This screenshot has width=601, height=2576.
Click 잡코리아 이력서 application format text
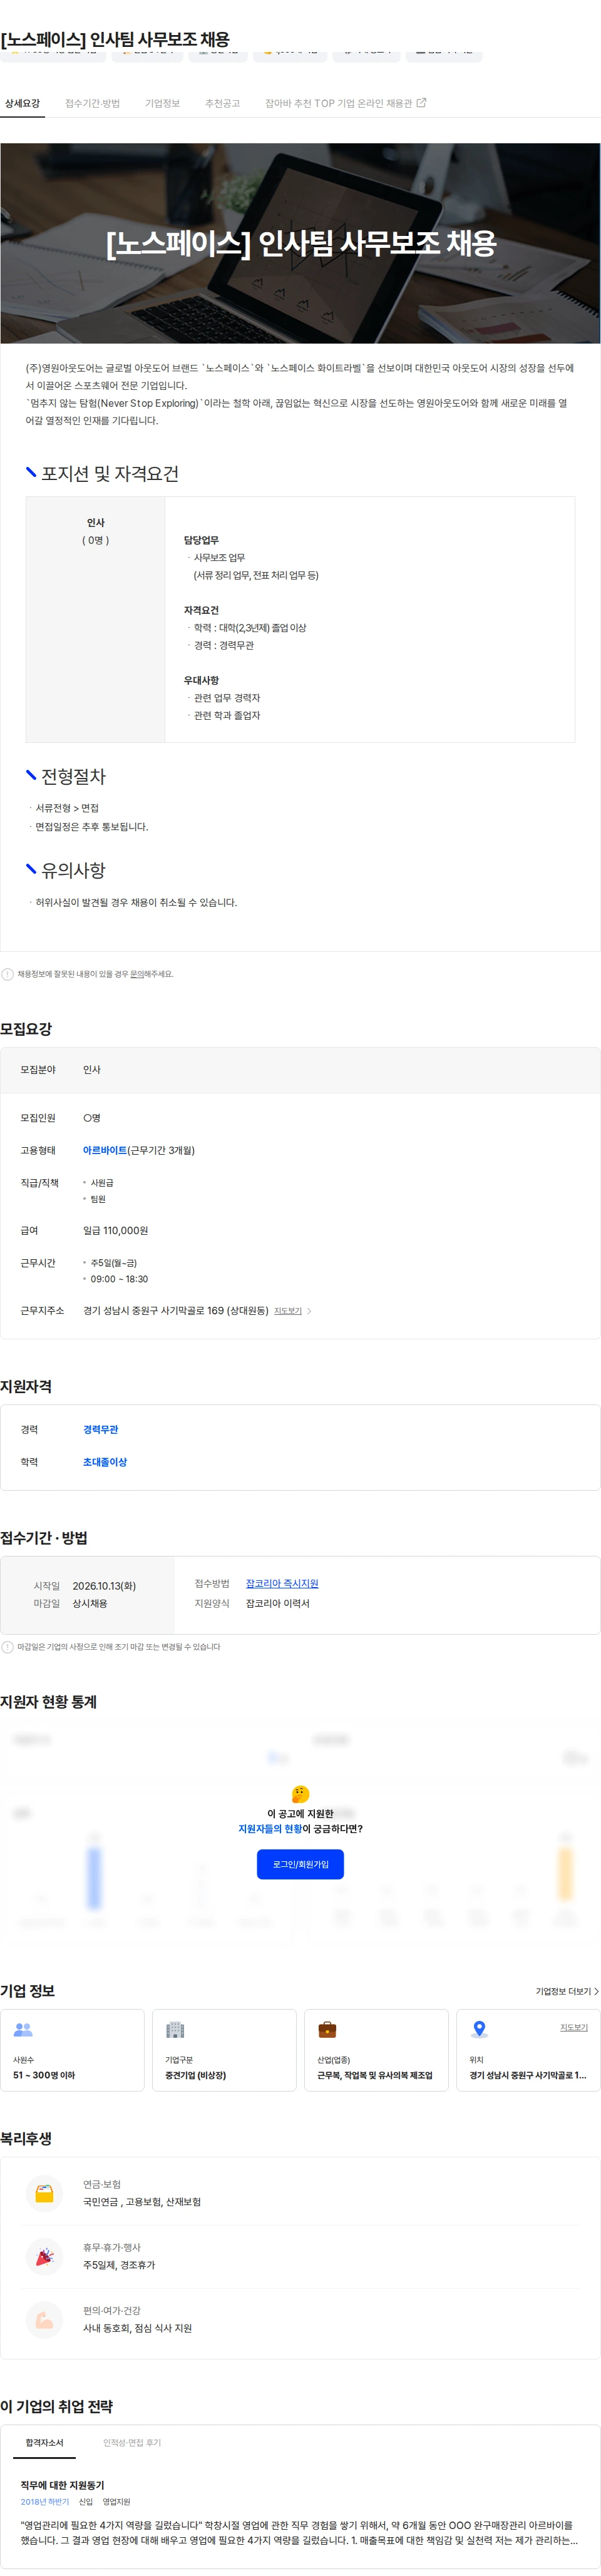pyautogui.click(x=278, y=1603)
